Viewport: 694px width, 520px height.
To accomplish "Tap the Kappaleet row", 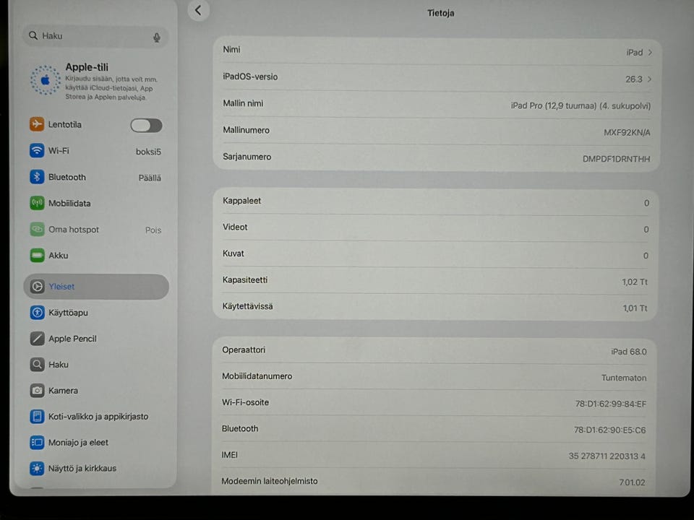I will pyautogui.click(x=435, y=201).
